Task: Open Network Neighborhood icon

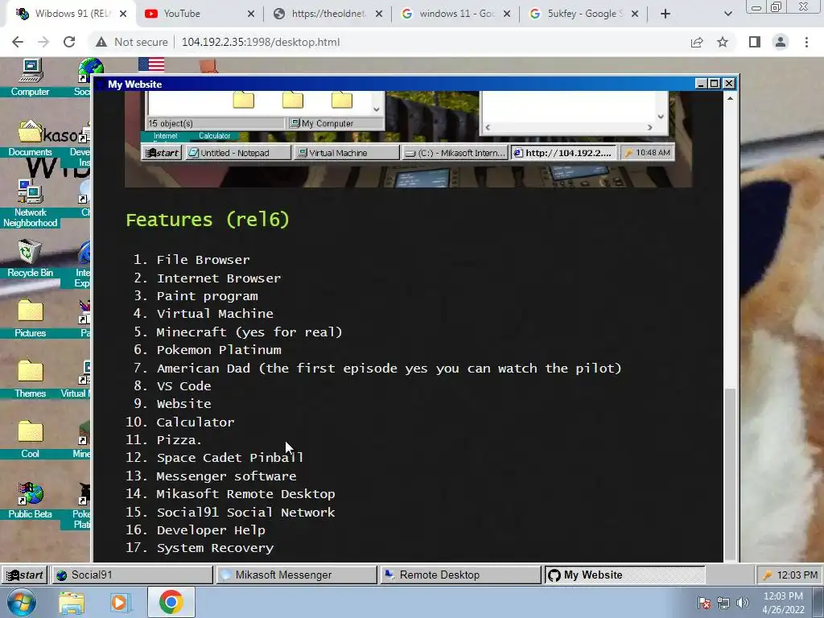Action: click(x=30, y=204)
